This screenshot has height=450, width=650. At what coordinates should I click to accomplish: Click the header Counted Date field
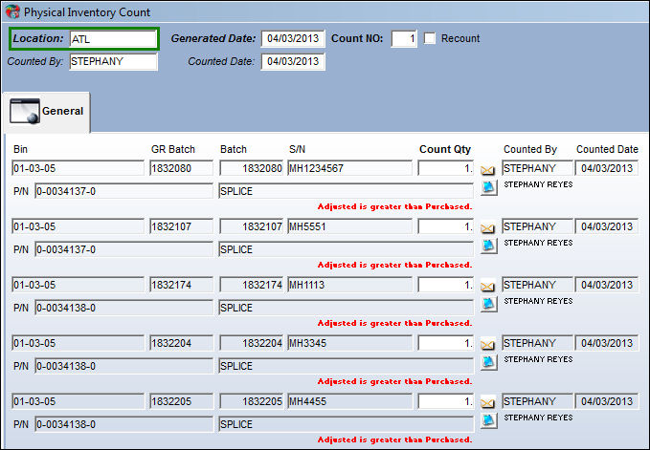pos(293,62)
